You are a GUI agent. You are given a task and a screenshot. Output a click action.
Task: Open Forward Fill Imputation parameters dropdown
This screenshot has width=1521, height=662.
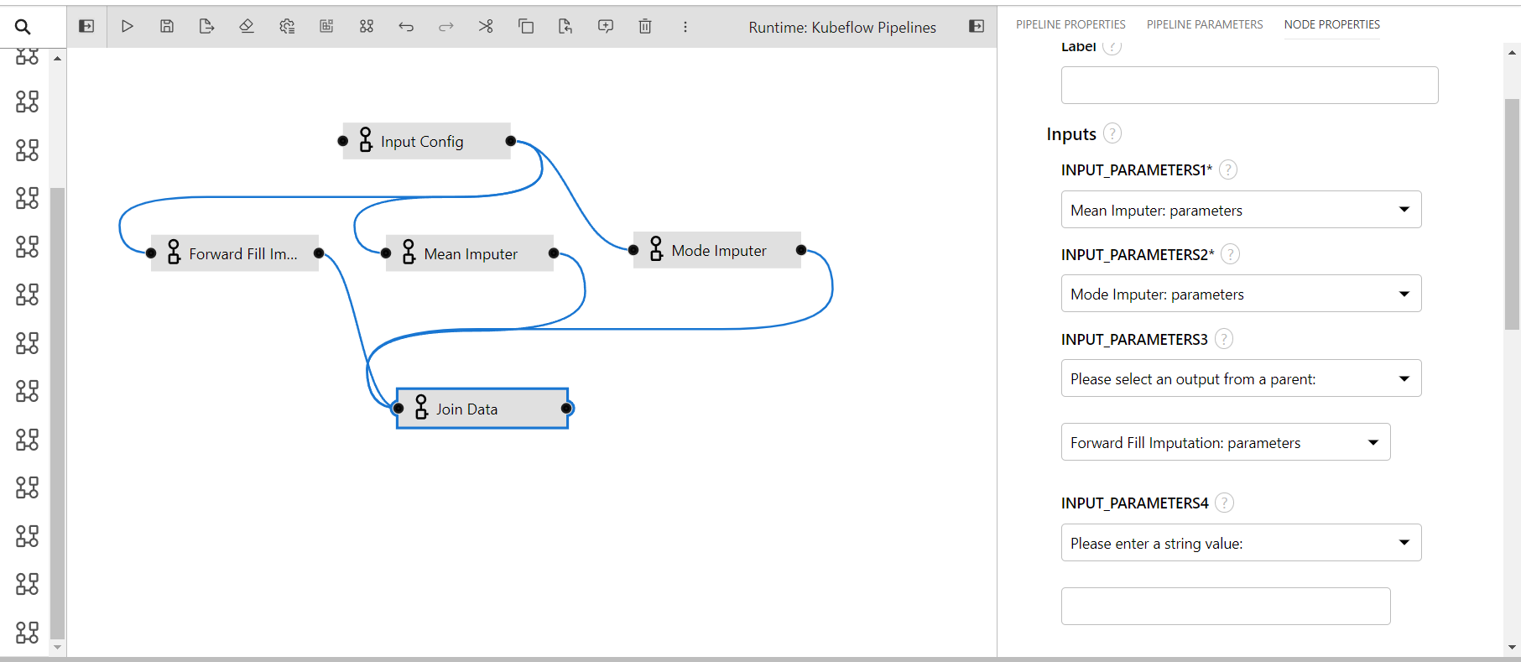point(1226,442)
